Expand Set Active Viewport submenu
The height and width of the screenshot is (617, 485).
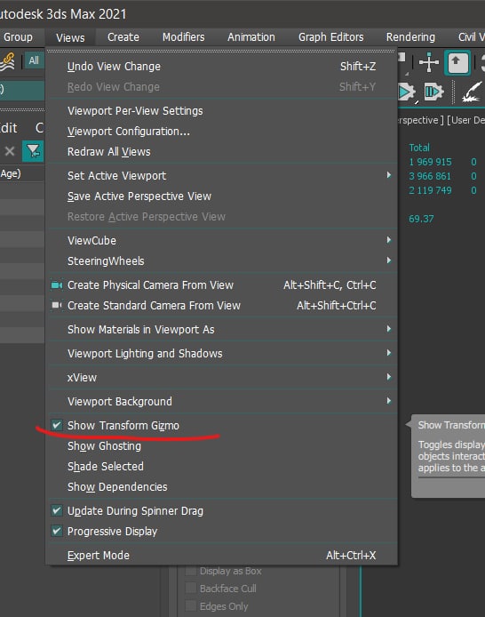point(221,176)
